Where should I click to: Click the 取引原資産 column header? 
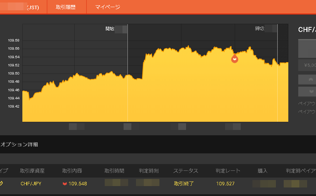(32, 171)
